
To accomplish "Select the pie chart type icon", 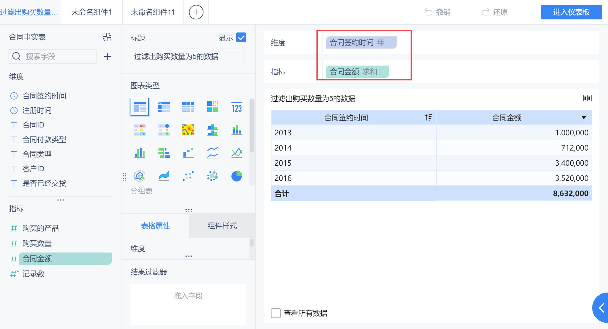I will click(x=237, y=176).
